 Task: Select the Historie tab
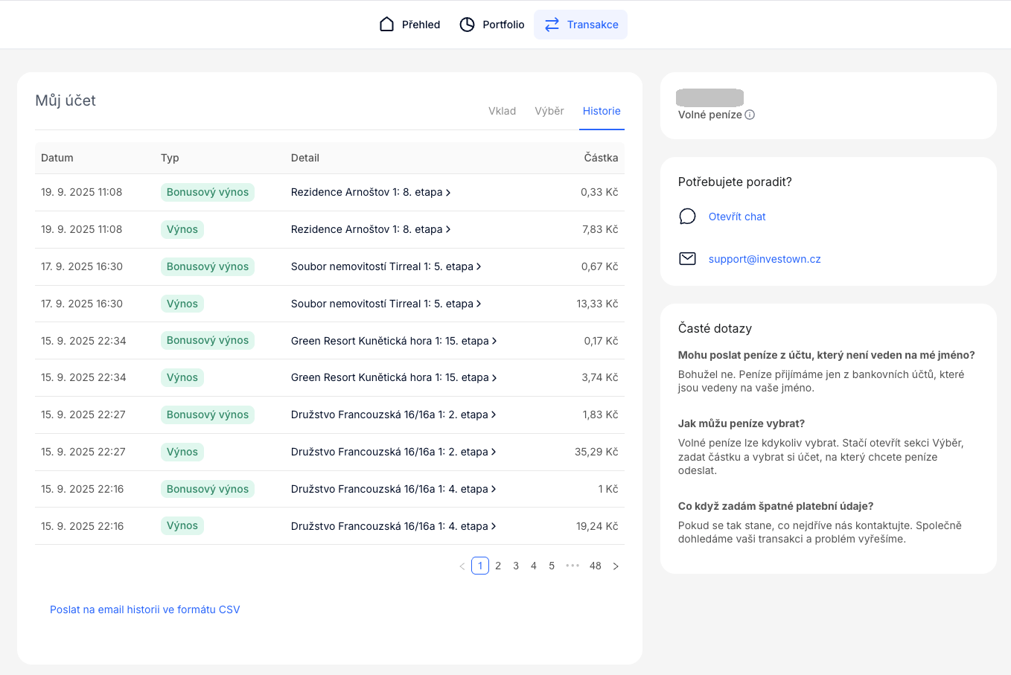602,111
